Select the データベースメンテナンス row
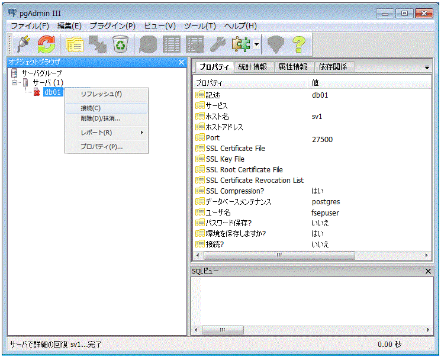Image resolution: width=441 pixels, height=357 pixels. (x=313, y=202)
